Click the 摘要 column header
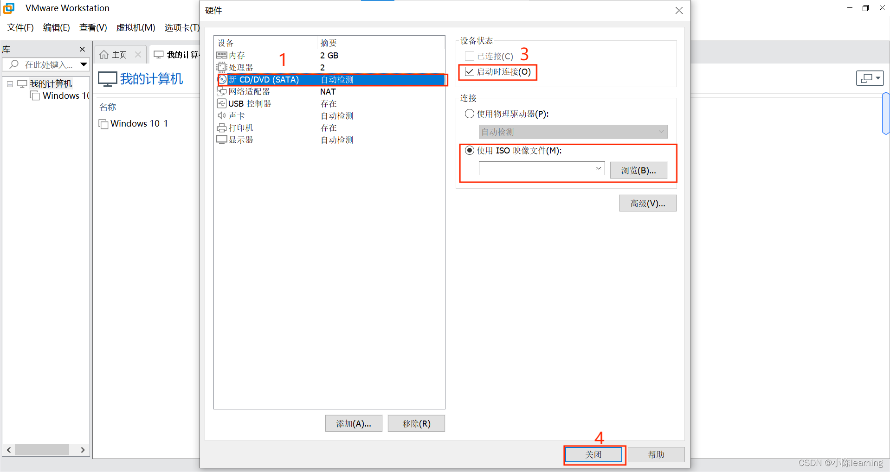This screenshot has width=890, height=472. pyautogui.click(x=329, y=43)
